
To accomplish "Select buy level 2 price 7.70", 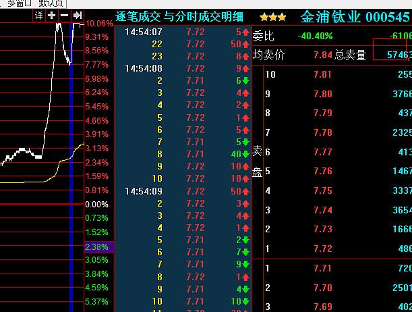I will click(323, 288).
